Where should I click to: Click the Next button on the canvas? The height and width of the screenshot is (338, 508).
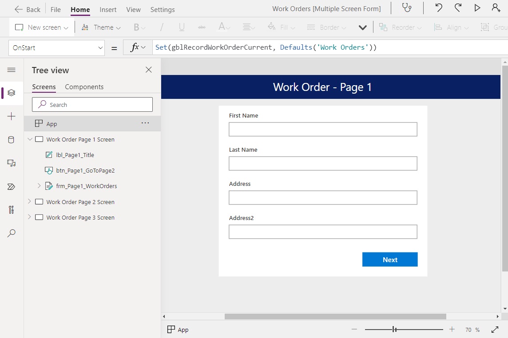point(389,259)
